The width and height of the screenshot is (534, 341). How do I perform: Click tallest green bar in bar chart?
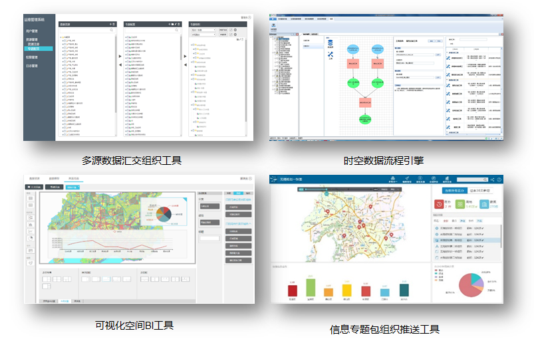[311, 288]
